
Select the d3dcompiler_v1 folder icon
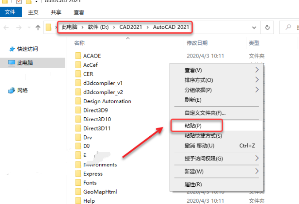tap(78, 83)
